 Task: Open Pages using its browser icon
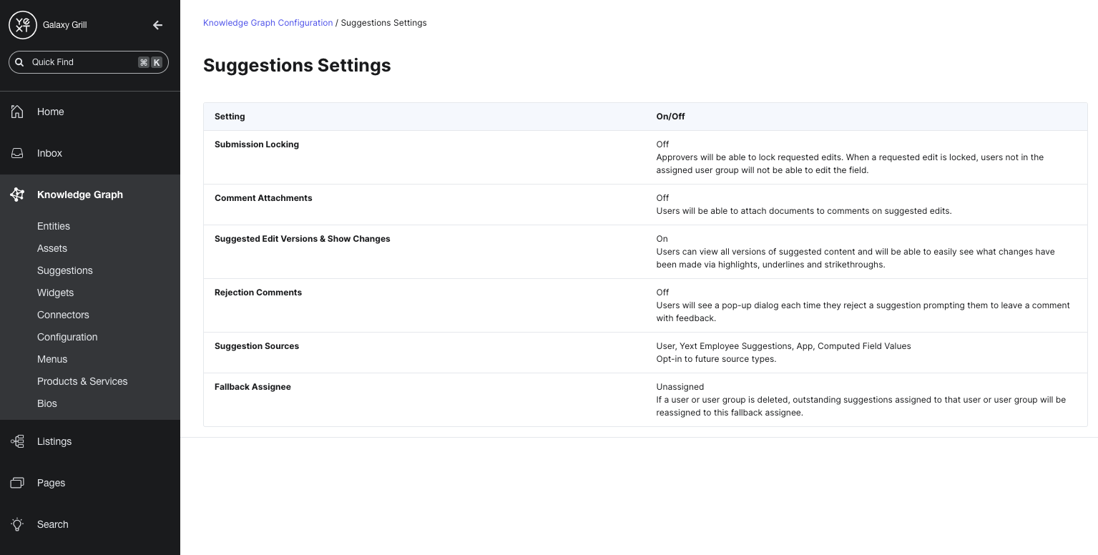click(16, 483)
